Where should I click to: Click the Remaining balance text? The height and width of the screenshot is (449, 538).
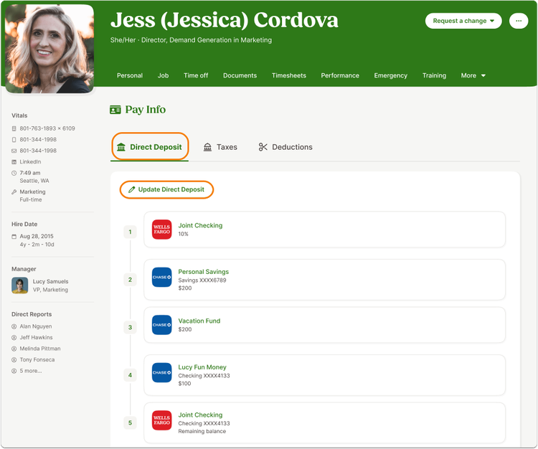click(202, 432)
